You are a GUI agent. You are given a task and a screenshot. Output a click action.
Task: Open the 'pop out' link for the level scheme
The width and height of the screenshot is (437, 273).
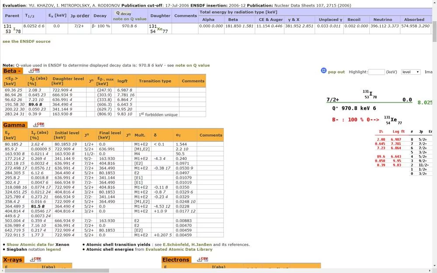pos(336,72)
